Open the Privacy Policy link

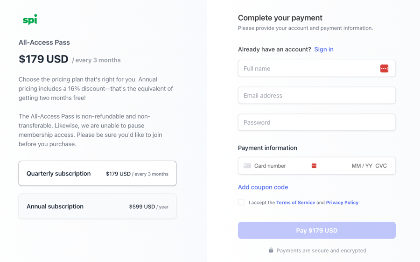click(x=342, y=202)
